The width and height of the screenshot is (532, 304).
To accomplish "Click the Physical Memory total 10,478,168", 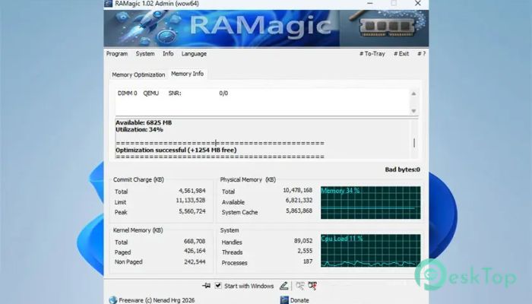I will coord(298,190).
